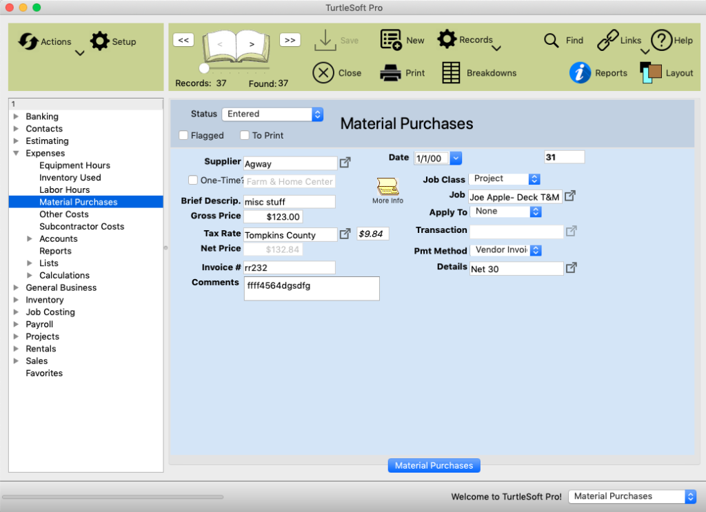Viewport: 706px width, 512px height.
Task: Click the Find magnifier icon
Action: pos(551,41)
